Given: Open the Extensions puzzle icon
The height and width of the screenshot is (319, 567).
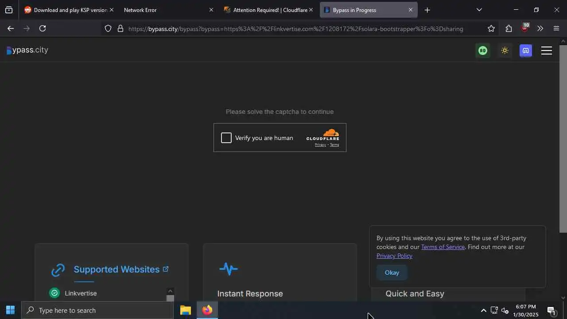Looking at the screenshot, I should tap(509, 29).
